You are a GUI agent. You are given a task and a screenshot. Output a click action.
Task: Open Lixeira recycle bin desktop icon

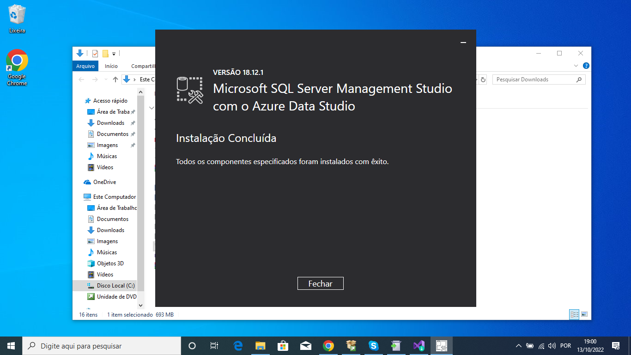point(17,19)
